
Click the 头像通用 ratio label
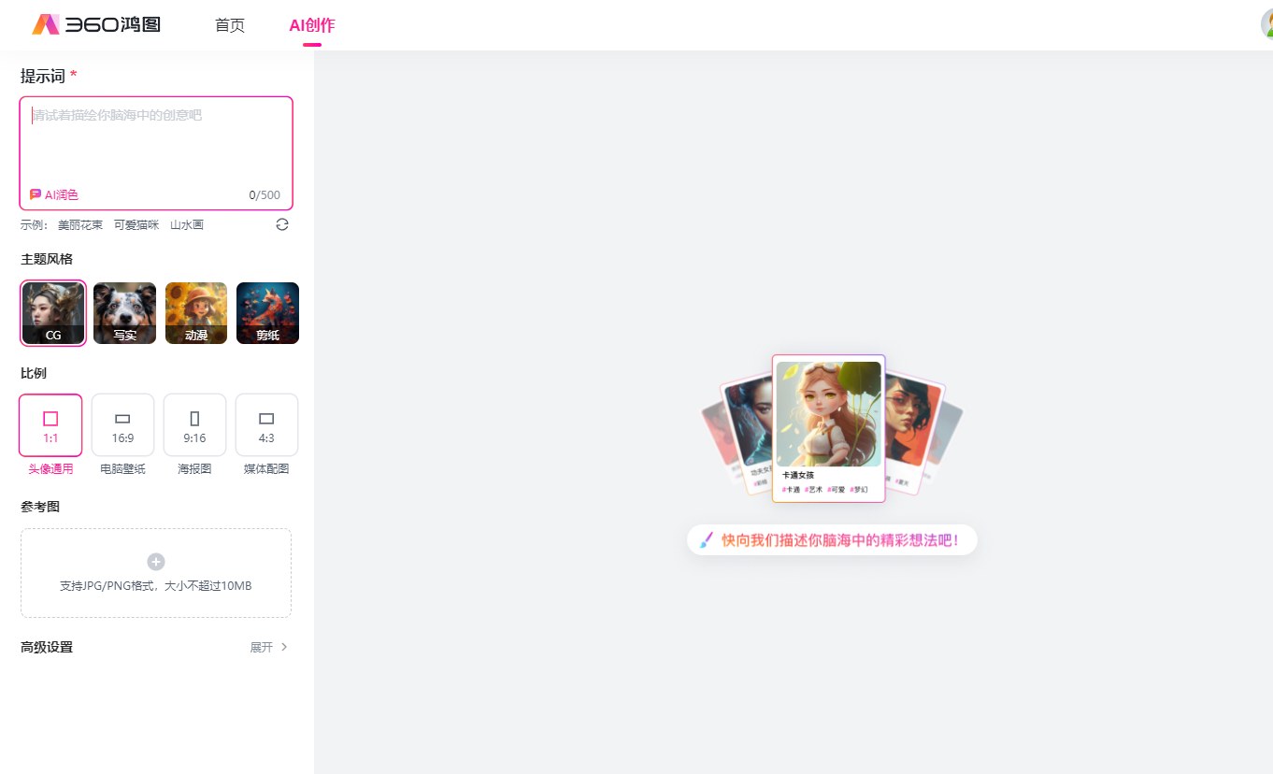click(50, 469)
